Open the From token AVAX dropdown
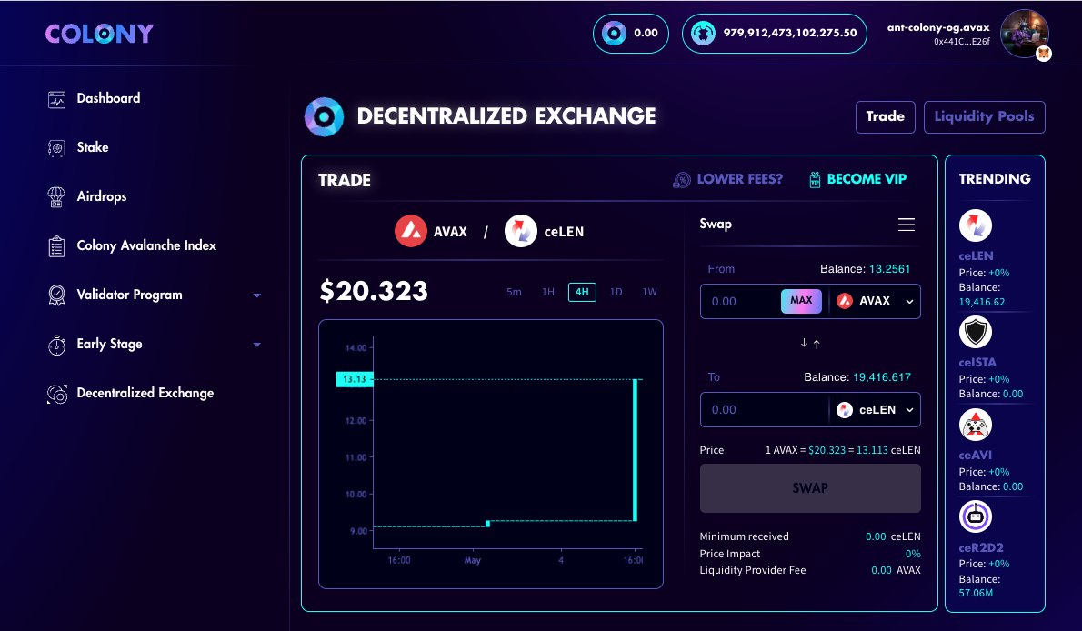This screenshot has width=1082, height=631. (x=875, y=301)
